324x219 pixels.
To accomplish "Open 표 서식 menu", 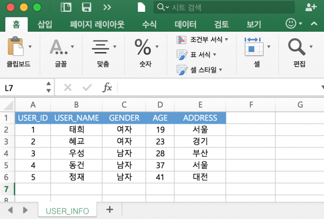I will click(197, 54).
